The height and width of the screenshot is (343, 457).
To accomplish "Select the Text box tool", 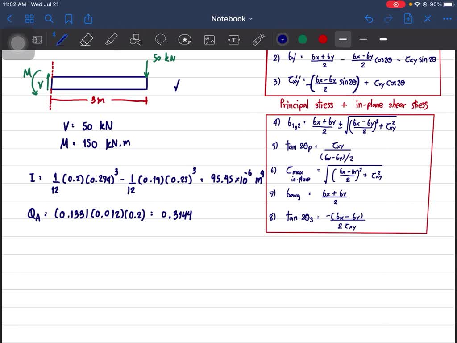I will [x=234, y=39].
